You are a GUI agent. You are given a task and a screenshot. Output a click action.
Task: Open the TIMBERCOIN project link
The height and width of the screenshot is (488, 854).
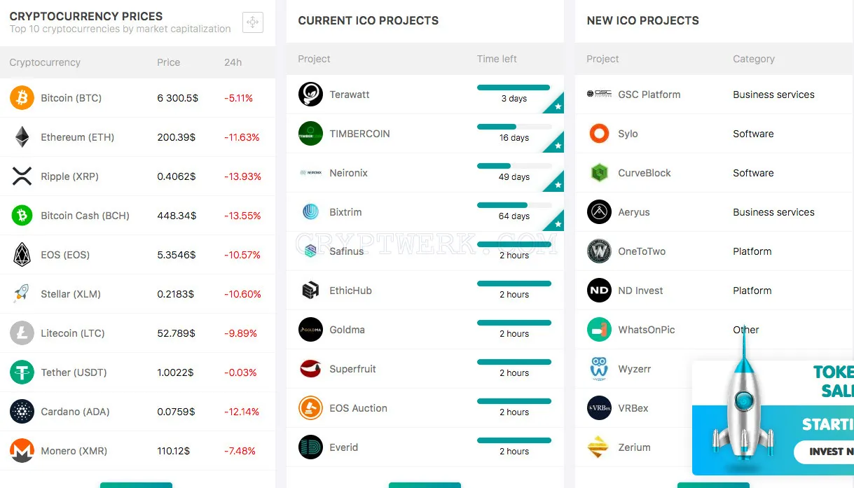(359, 134)
